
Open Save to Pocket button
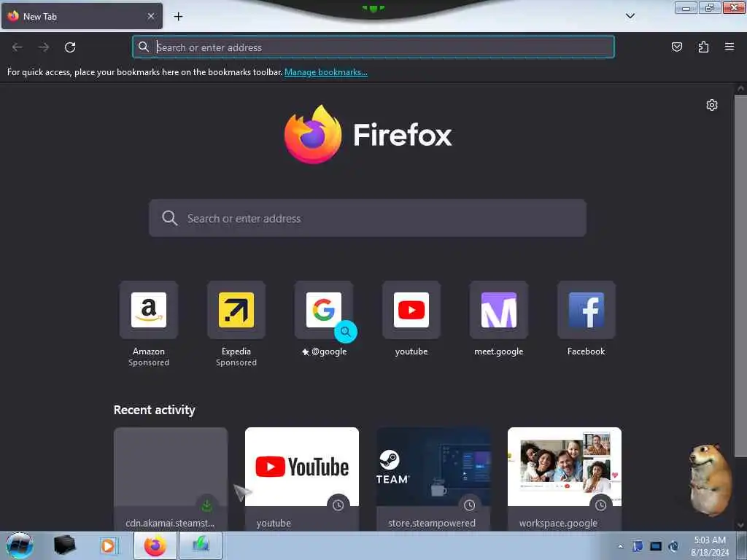[x=676, y=47]
